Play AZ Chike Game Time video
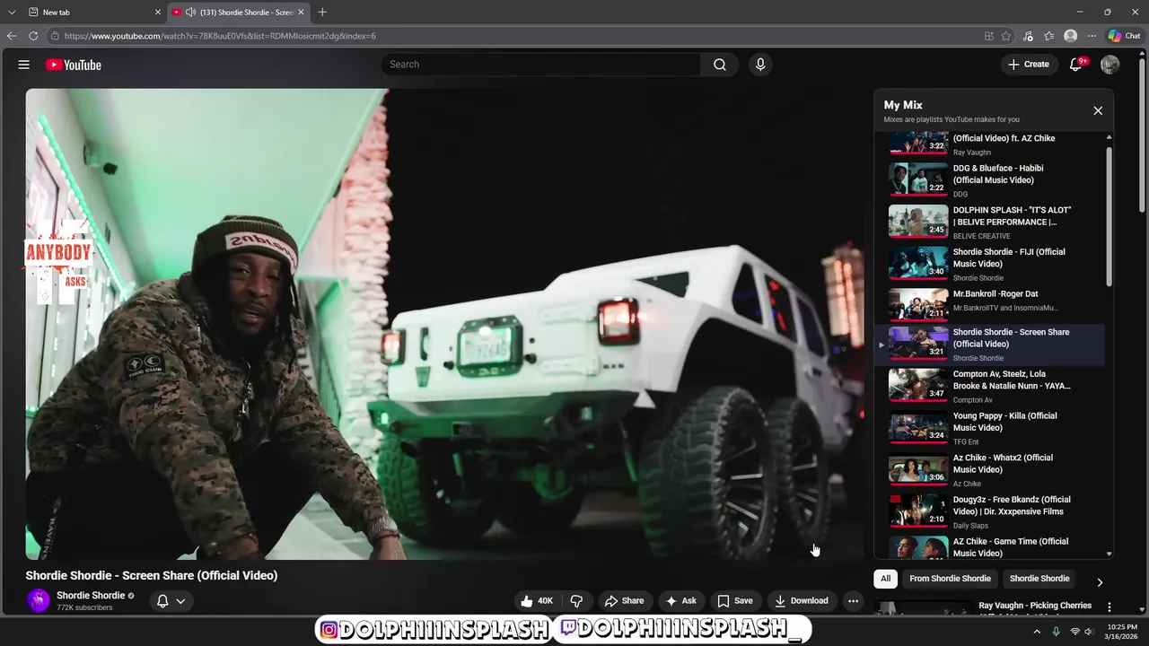 [990, 546]
